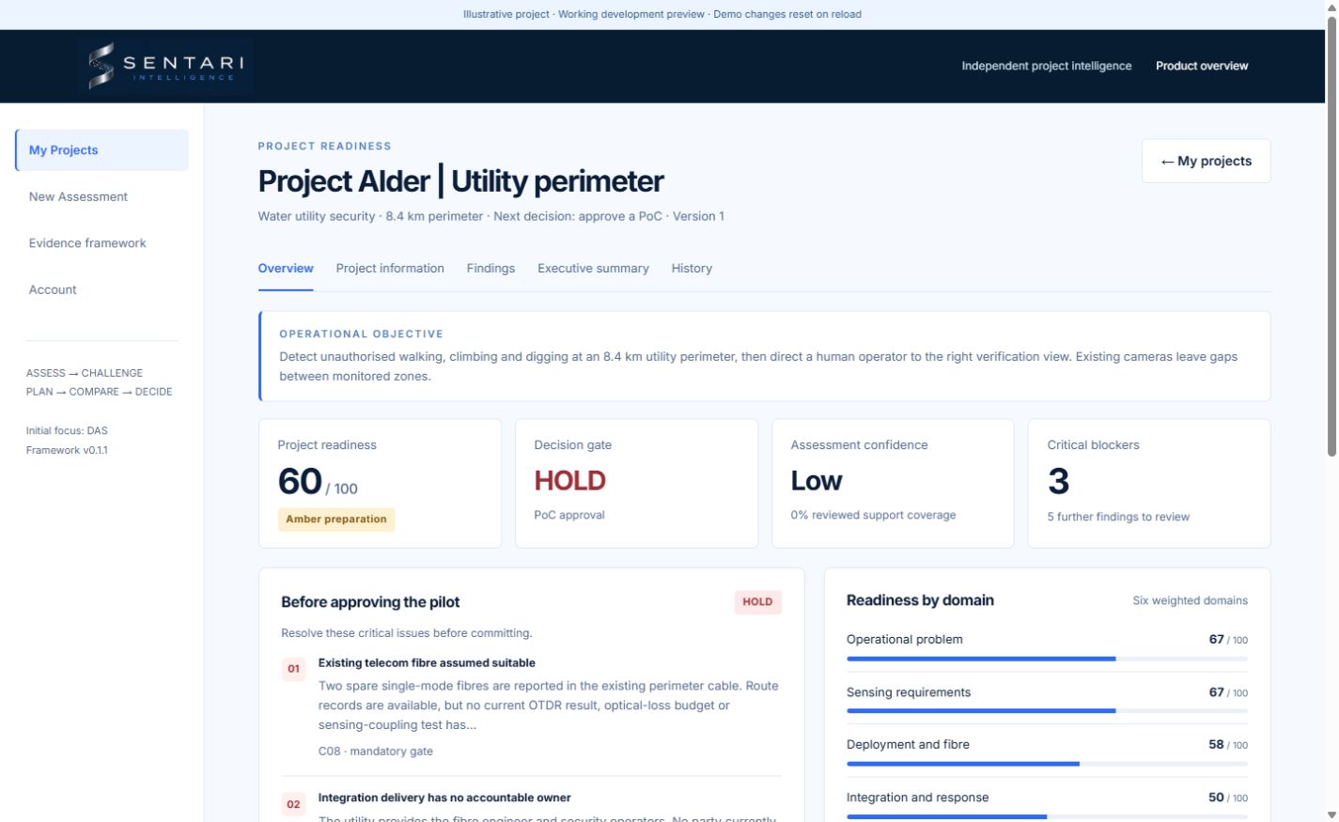Open the Findings tab
This screenshot has height=822, width=1339.
pyautogui.click(x=490, y=269)
